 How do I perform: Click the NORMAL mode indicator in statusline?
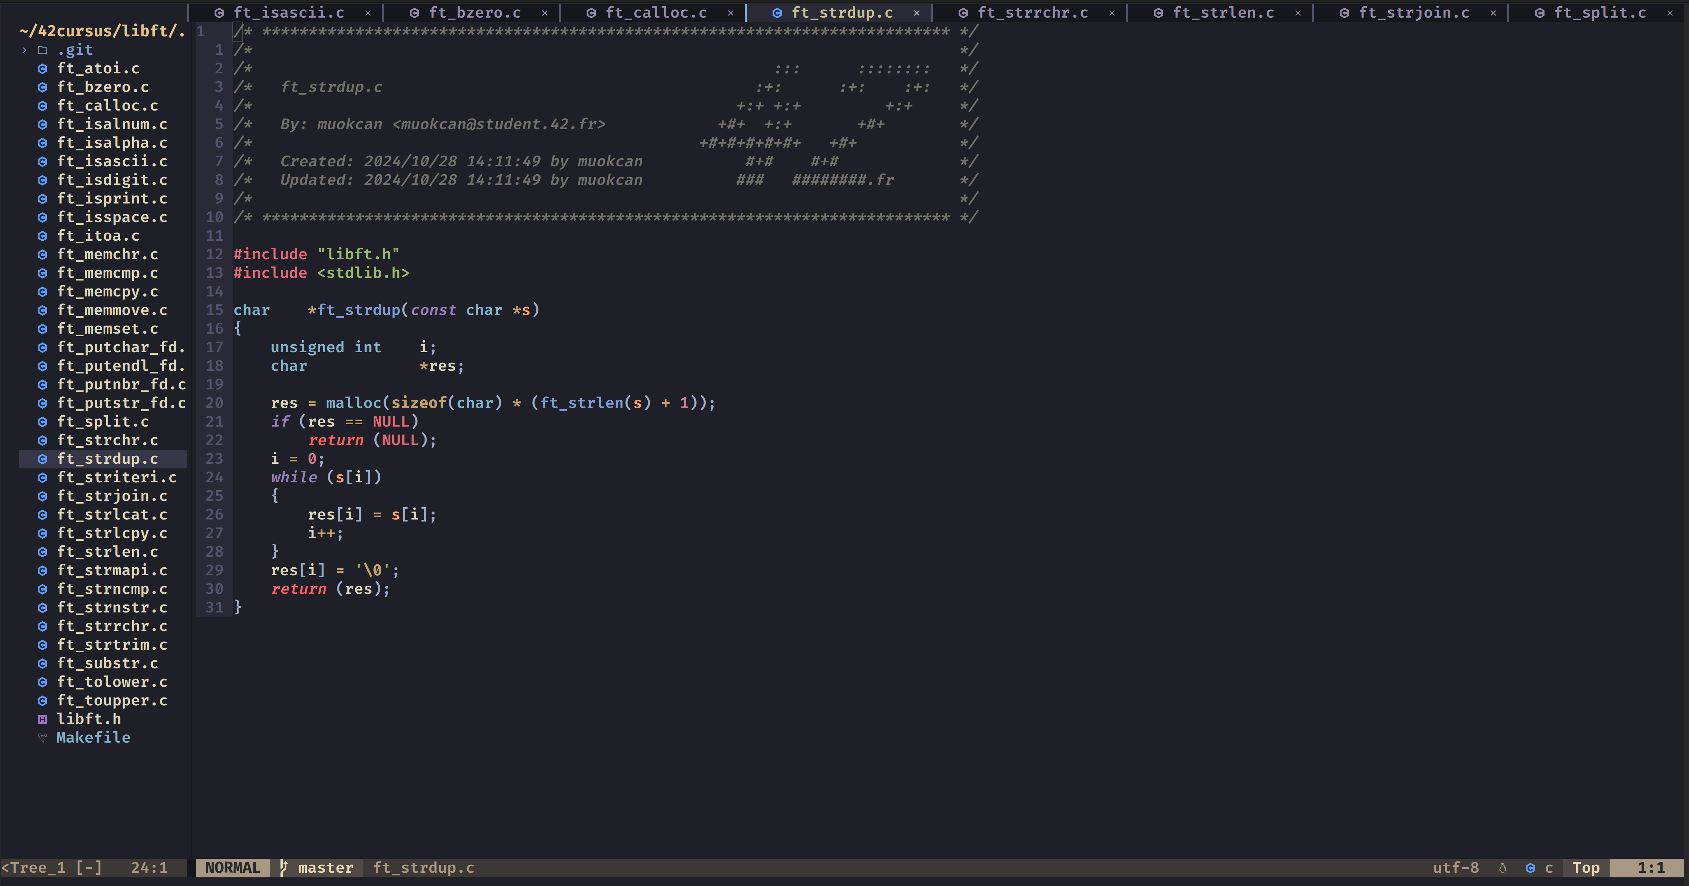click(233, 868)
